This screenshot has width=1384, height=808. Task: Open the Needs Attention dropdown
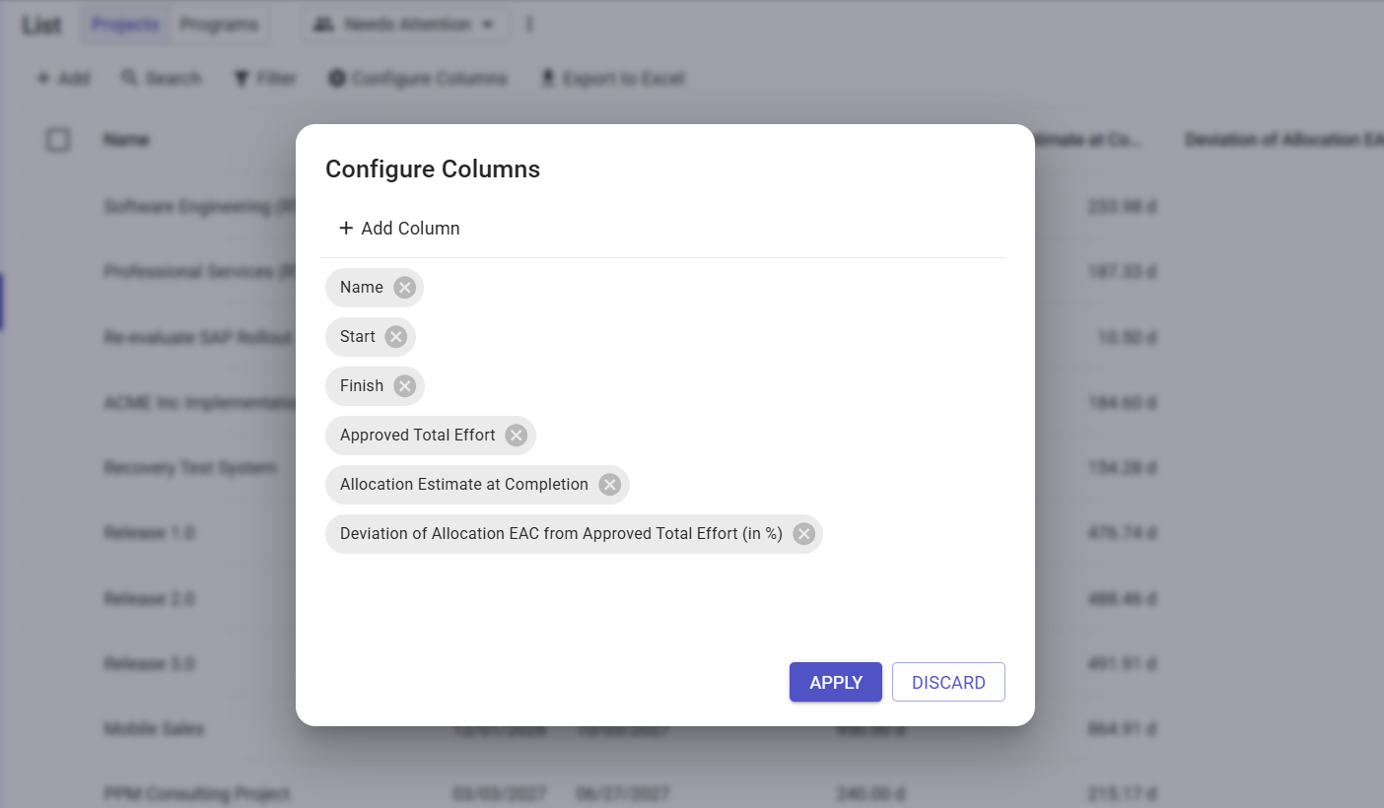[405, 25]
